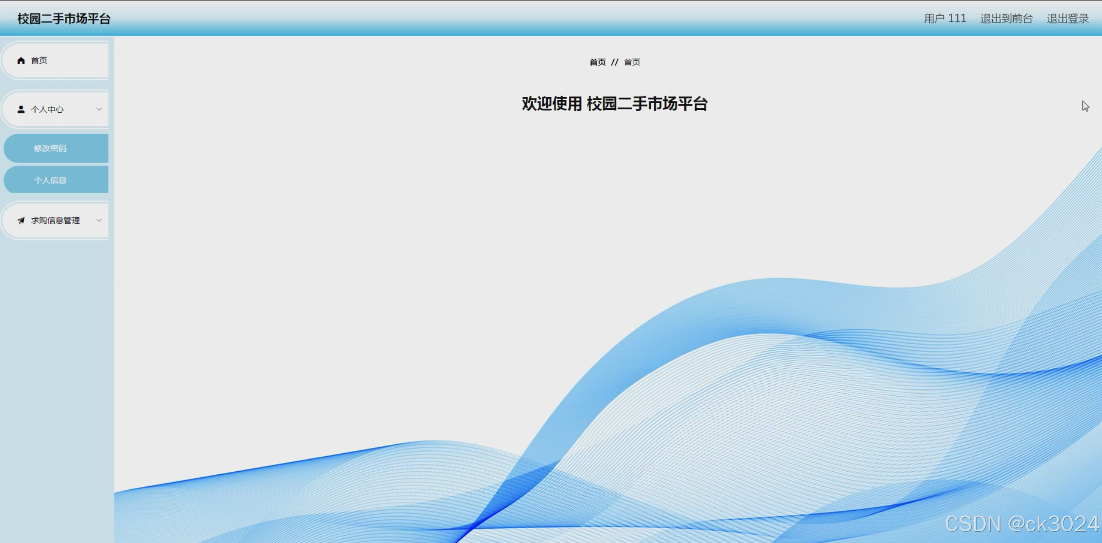
Task: Click the second 首页 breadcrumb item
Action: coord(632,62)
